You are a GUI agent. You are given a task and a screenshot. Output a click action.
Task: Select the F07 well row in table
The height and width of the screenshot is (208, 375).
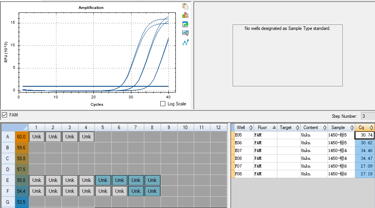pos(303,166)
